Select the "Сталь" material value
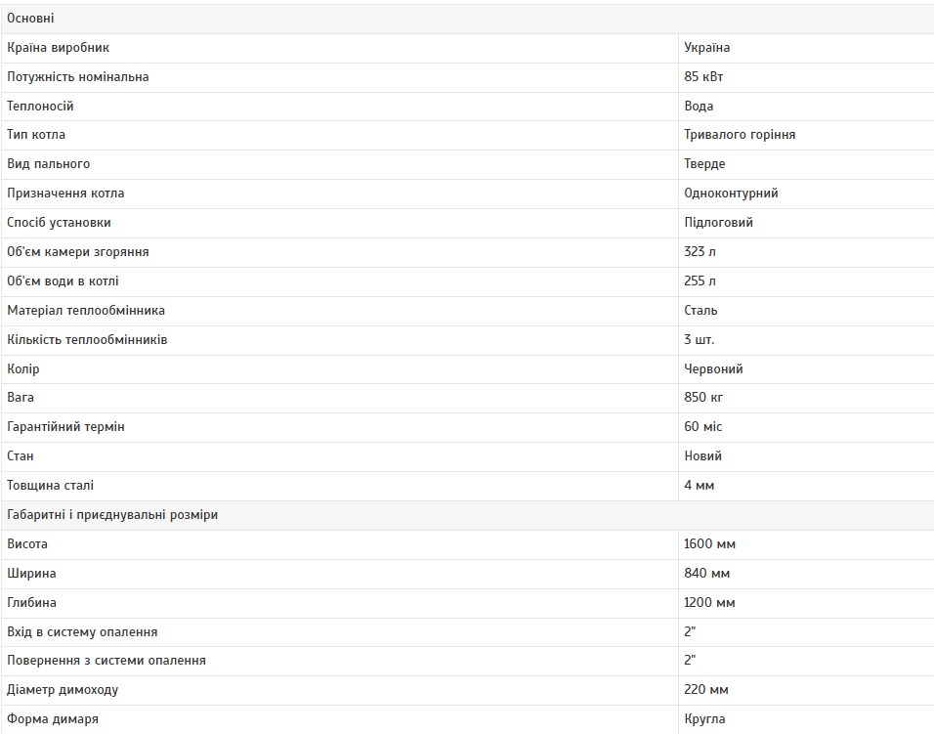 pyautogui.click(x=700, y=311)
